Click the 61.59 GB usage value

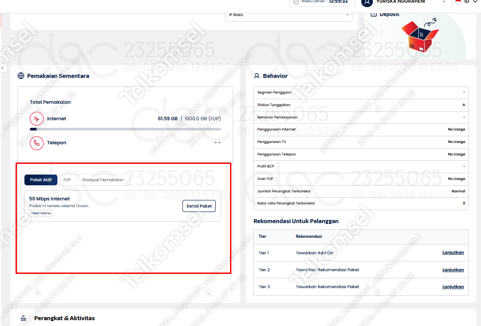coord(168,118)
